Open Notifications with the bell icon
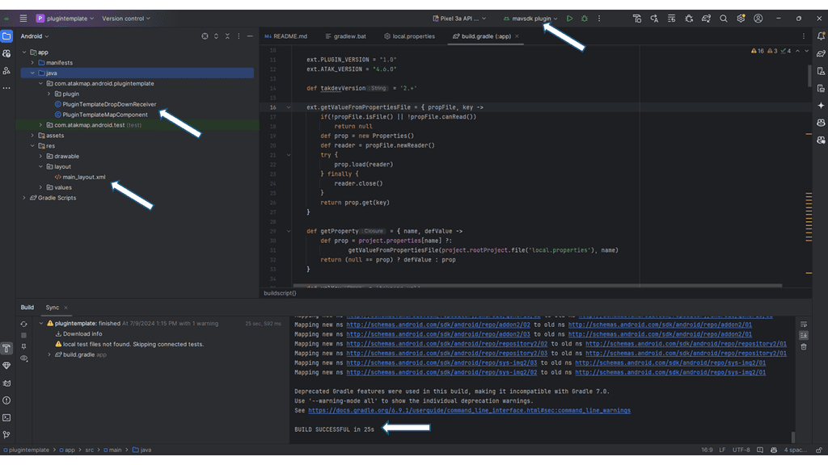This screenshot has width=828, height=465. [820, 34]
